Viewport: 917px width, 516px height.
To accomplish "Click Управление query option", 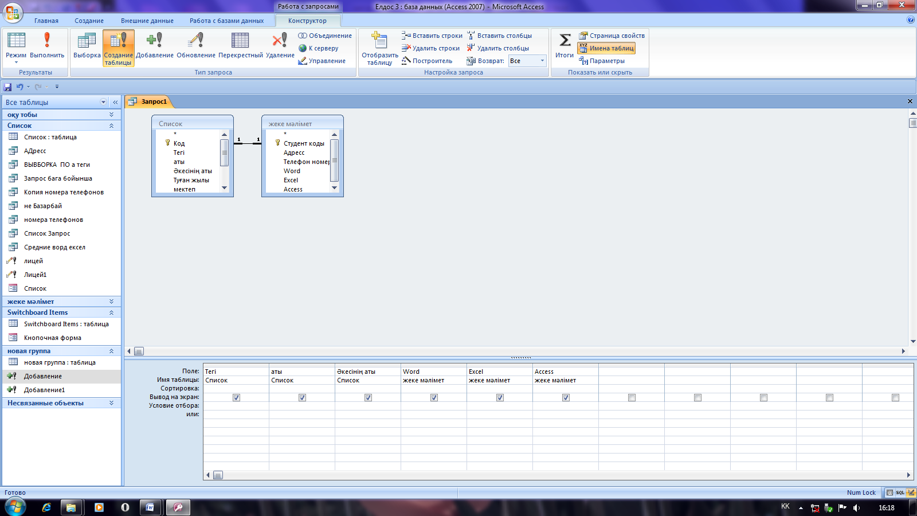I will click(x=322, y=61).
